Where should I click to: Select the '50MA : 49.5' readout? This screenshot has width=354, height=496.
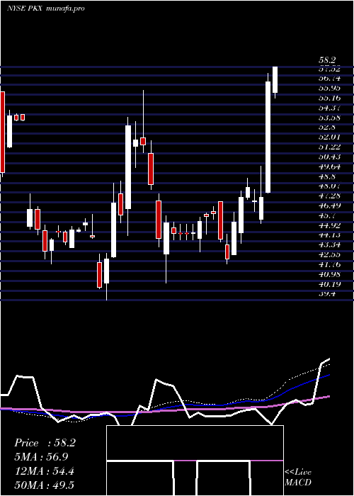click(x=44, y=485)
